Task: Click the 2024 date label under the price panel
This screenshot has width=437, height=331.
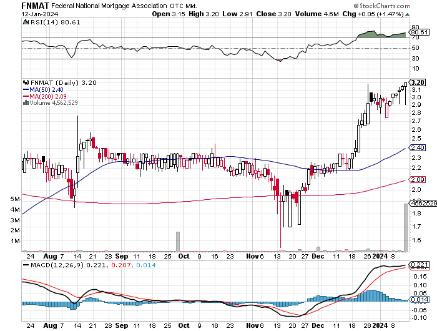Action: coord(380,256)
